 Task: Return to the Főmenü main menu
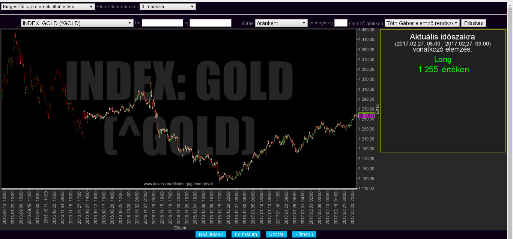pyautogui.click(x=304, y=235)
